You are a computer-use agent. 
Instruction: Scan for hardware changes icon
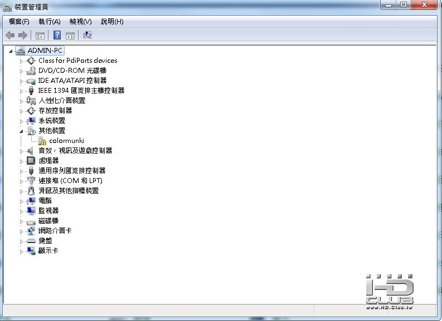click(88, 35)
